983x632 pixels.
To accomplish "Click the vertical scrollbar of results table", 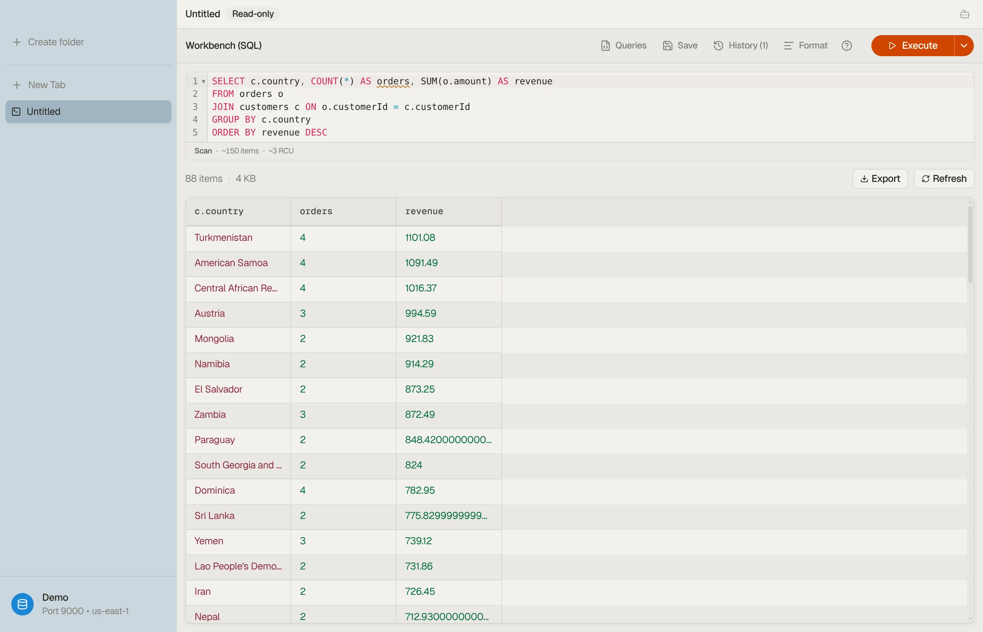I will tap(970, 244).
